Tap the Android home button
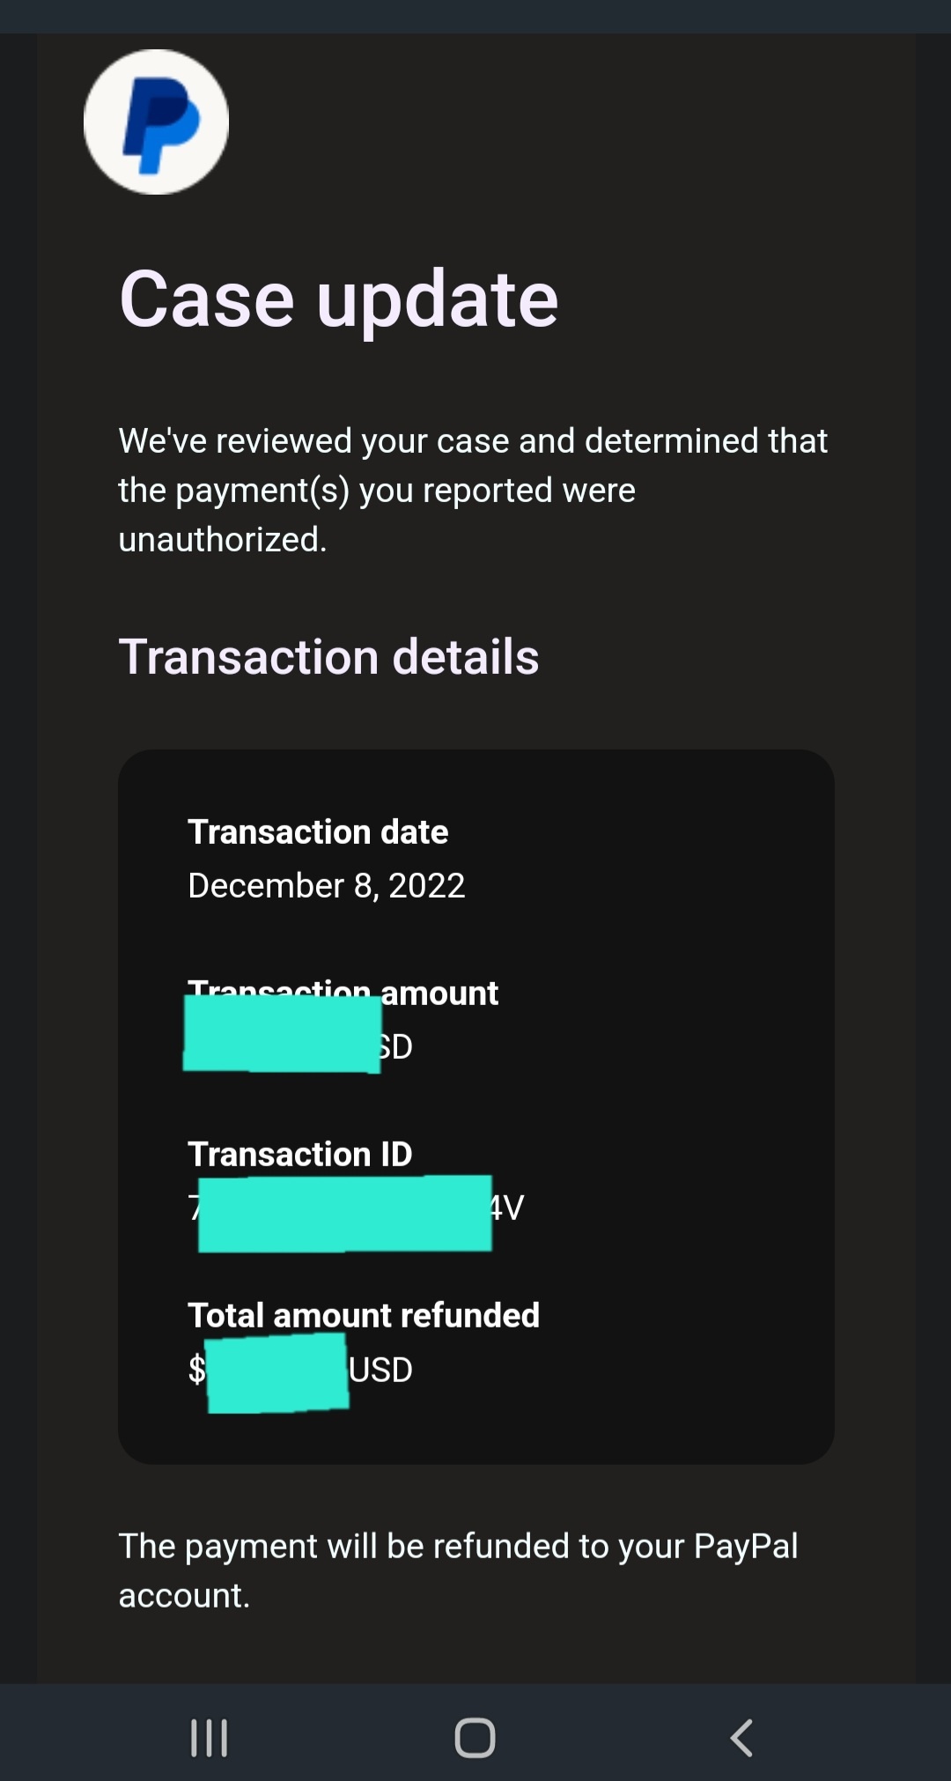This screenshot has height=1781, width=951. (475, 1737)
